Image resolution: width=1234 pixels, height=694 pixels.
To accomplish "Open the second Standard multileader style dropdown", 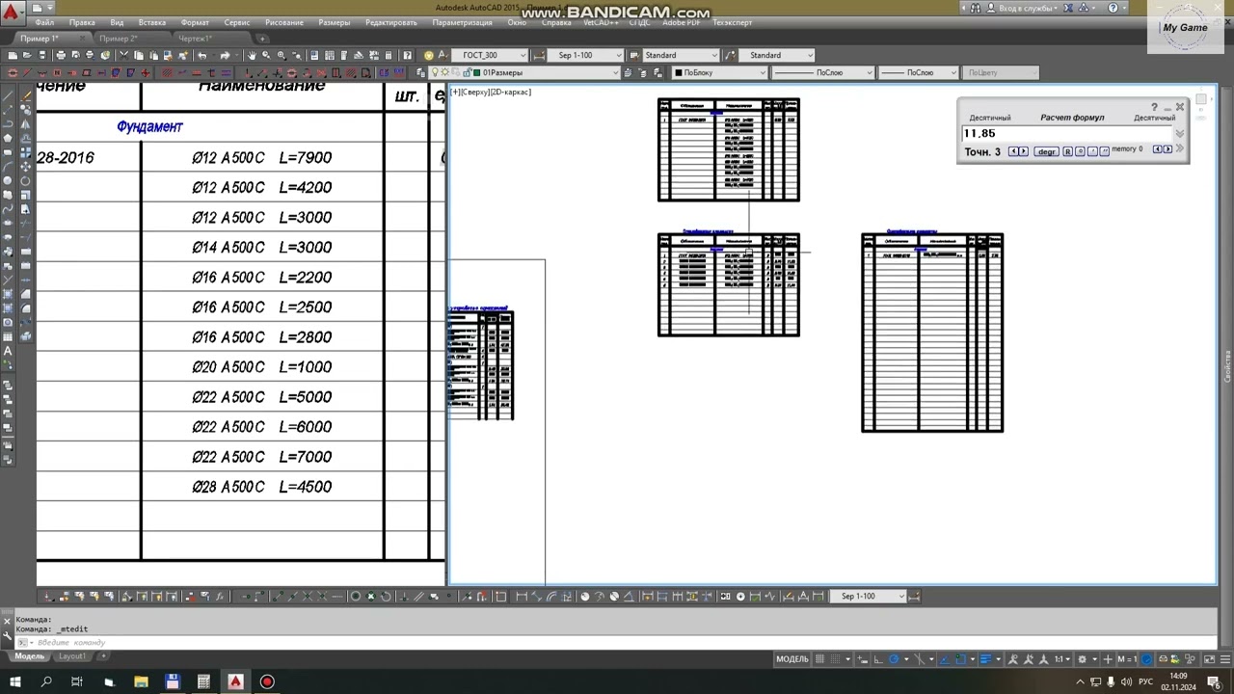I will click(x=777, y=55).
